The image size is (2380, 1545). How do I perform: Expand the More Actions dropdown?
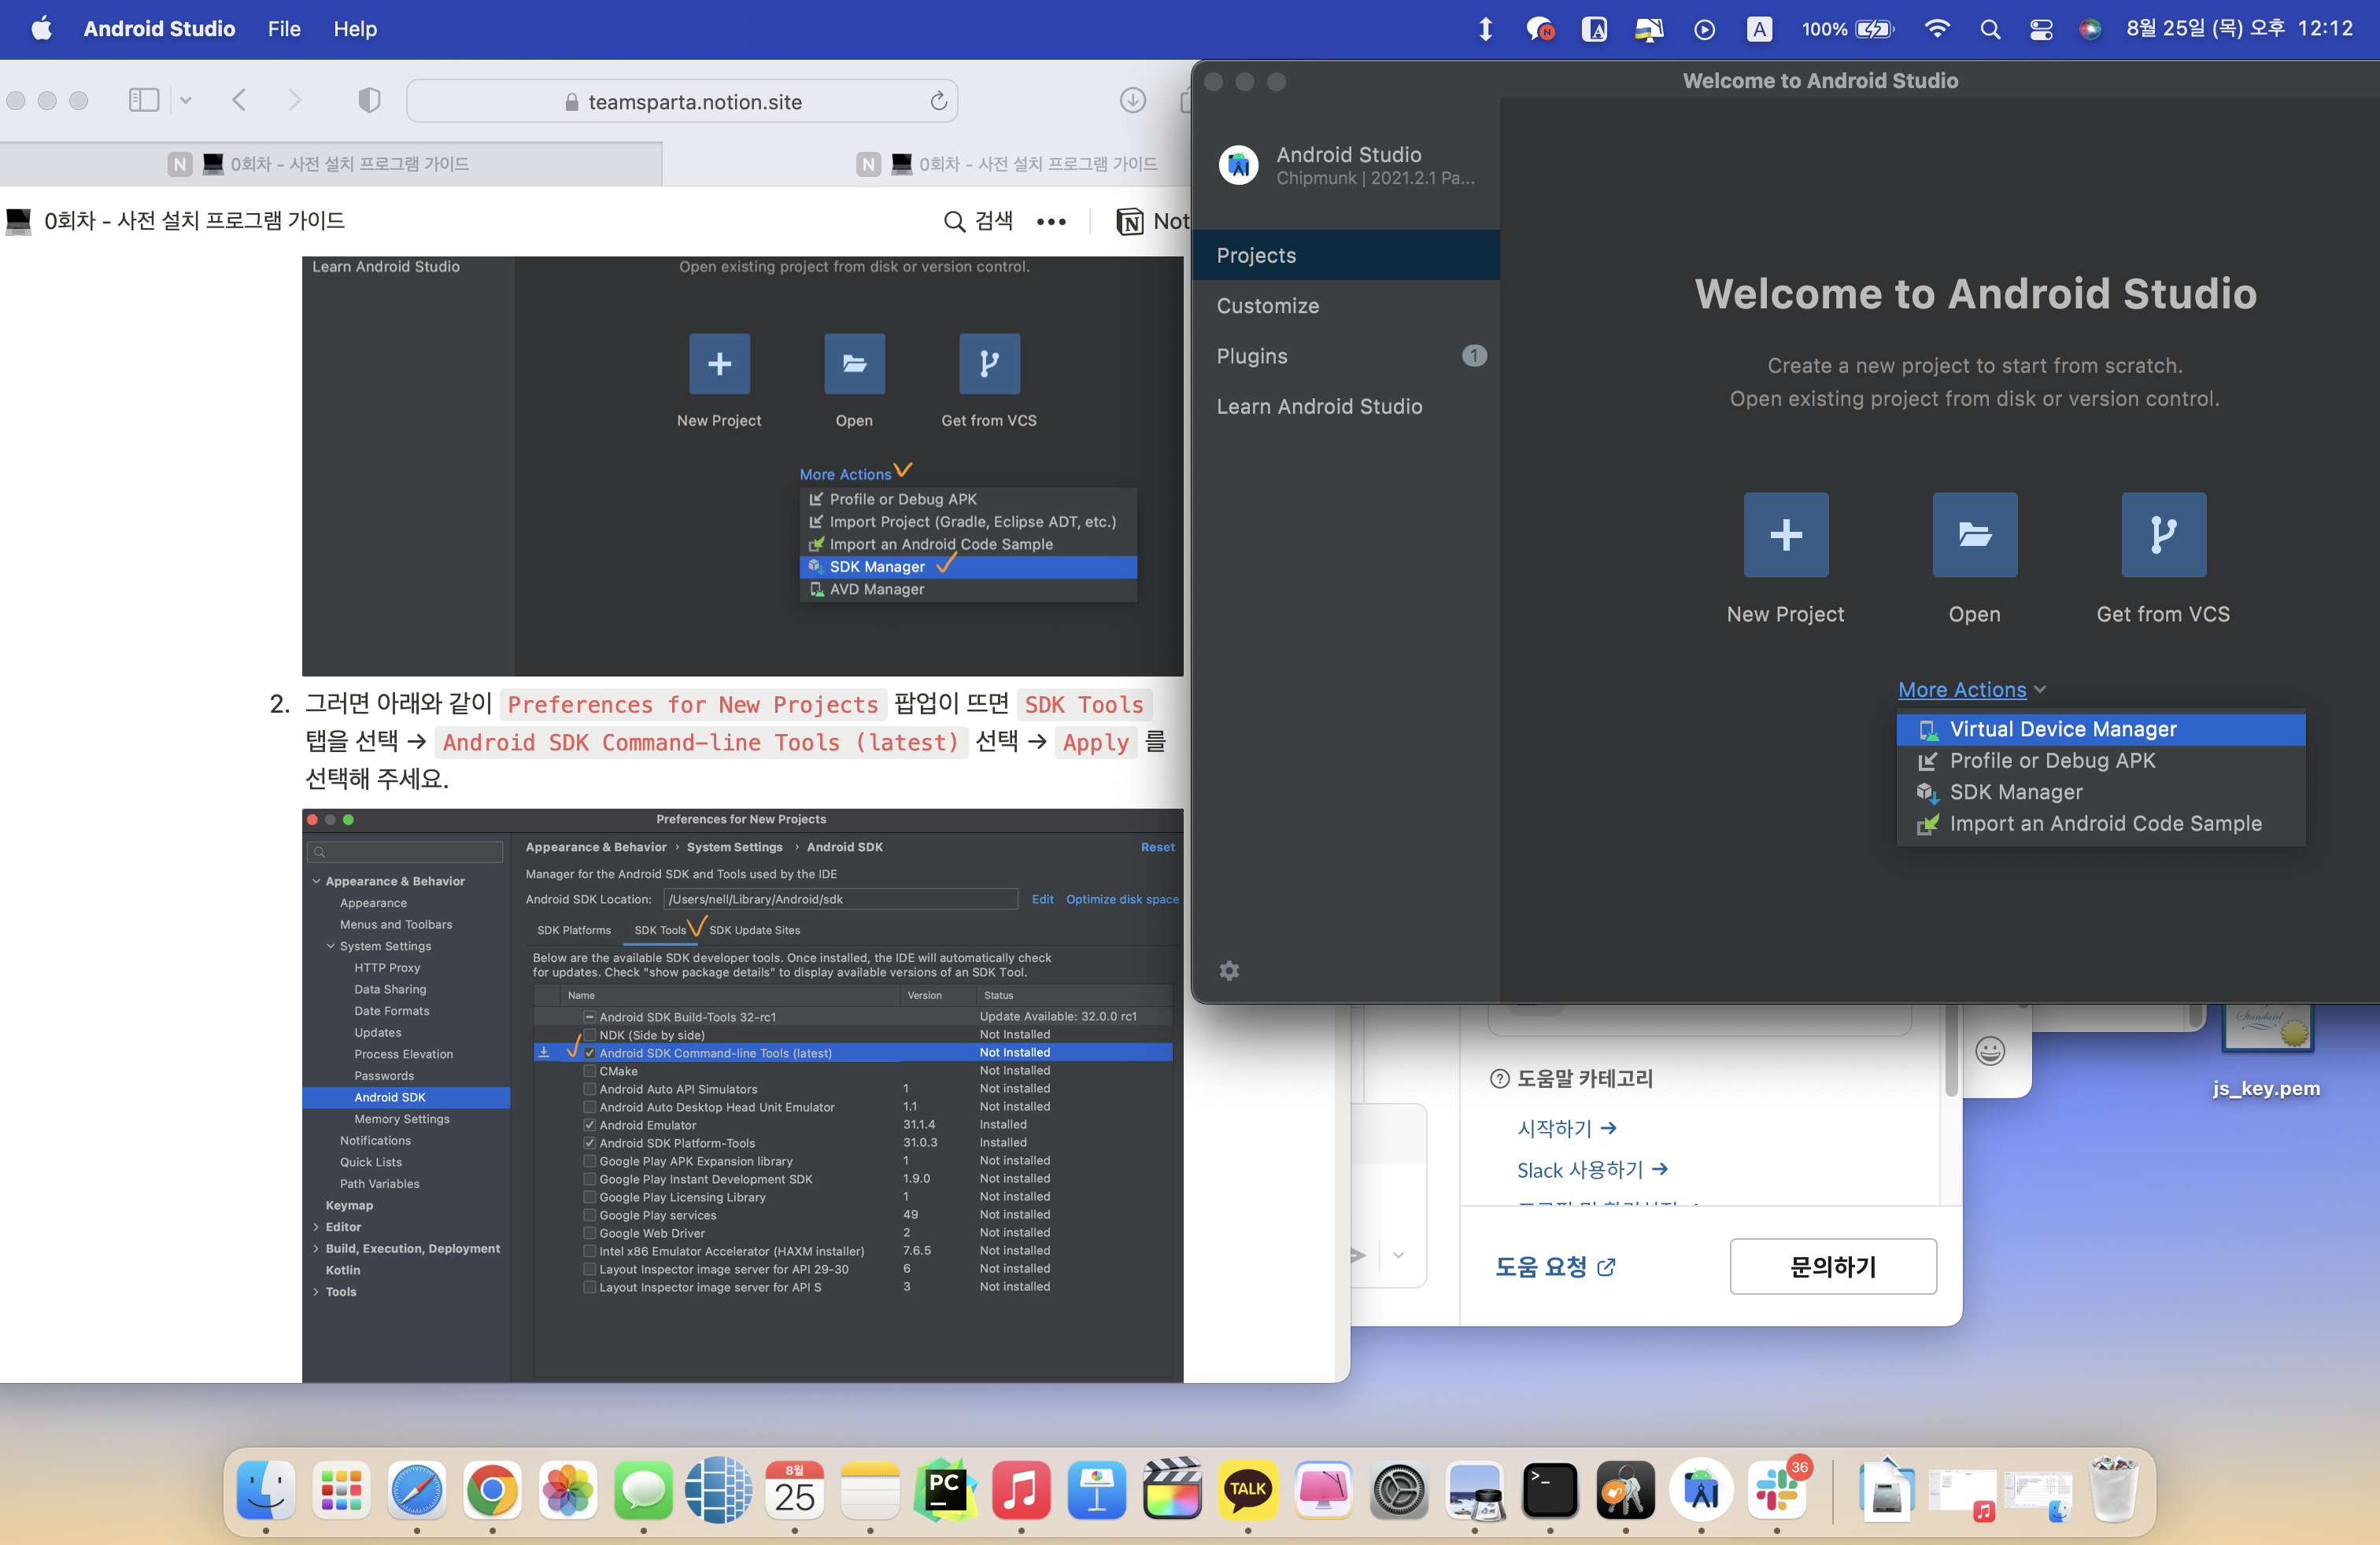pos(1972,690)
